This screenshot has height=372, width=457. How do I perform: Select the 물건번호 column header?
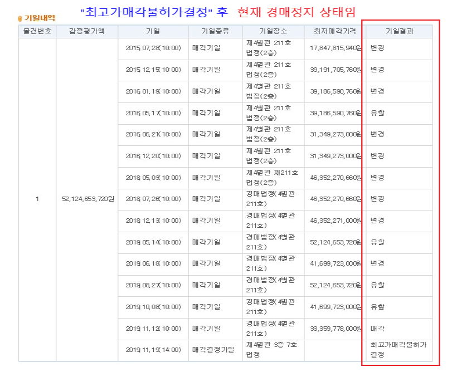37,31
